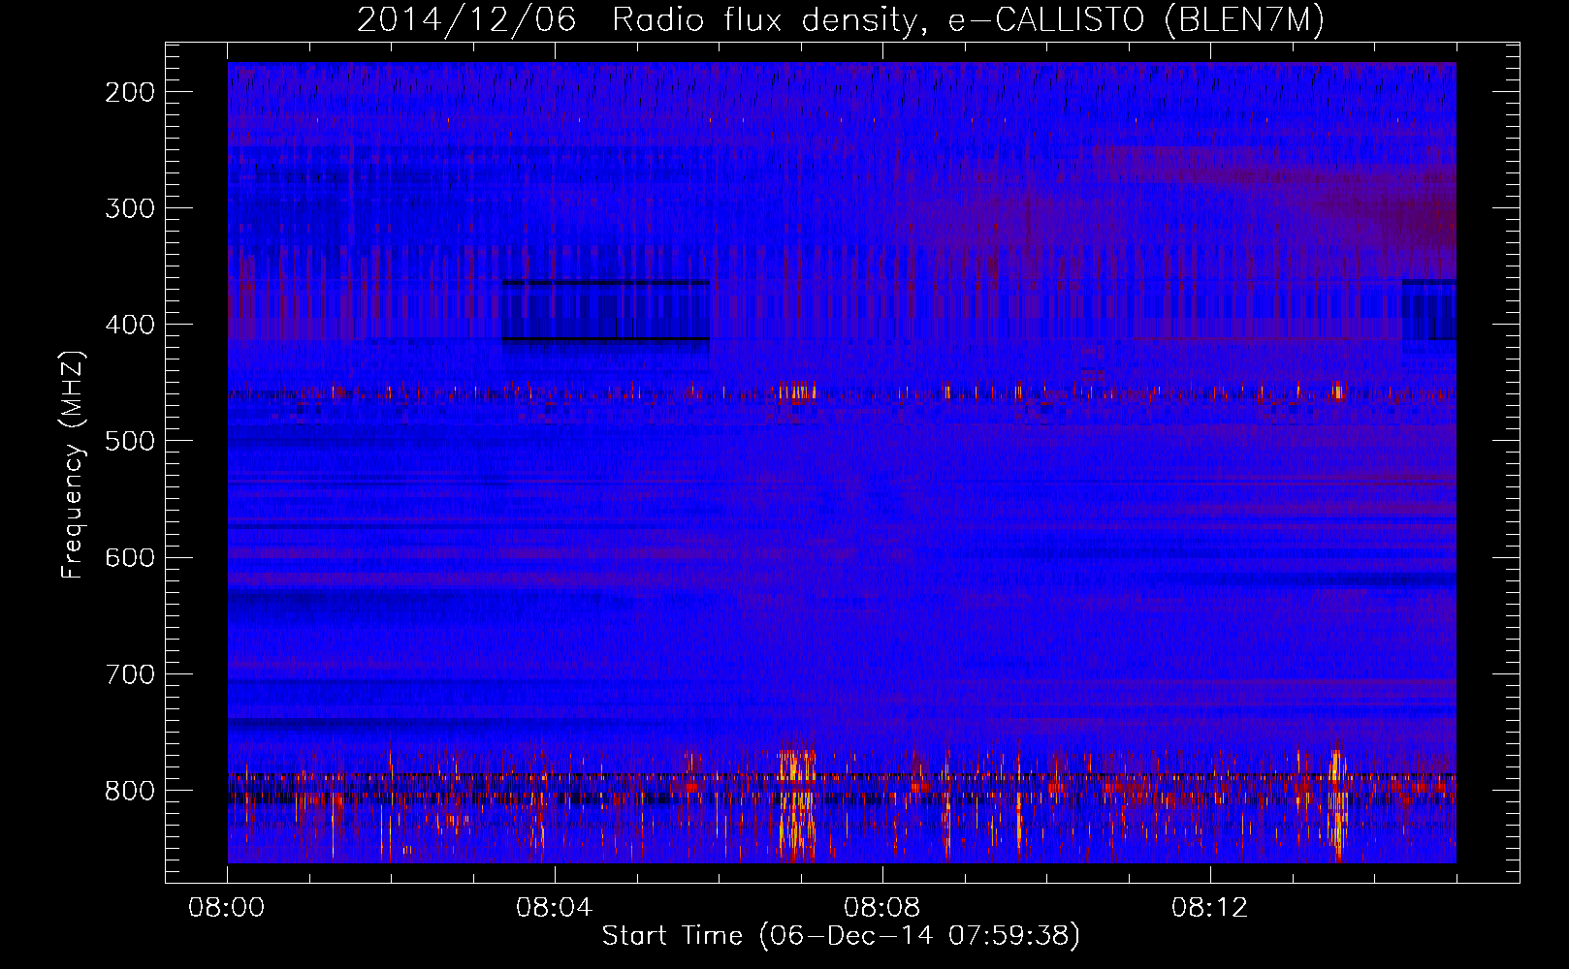Click the dark band between 08:04 and 08:06 near 400 MHz
The width and height of the screenshot is (1569, 969).
(606, 311)
